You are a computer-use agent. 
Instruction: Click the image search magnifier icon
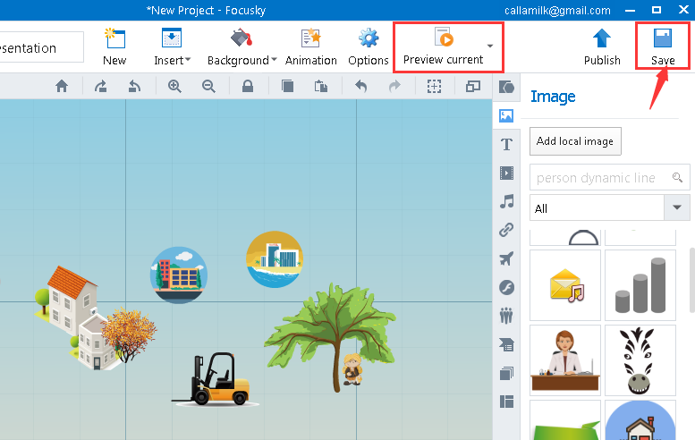[x=677, y=177]
